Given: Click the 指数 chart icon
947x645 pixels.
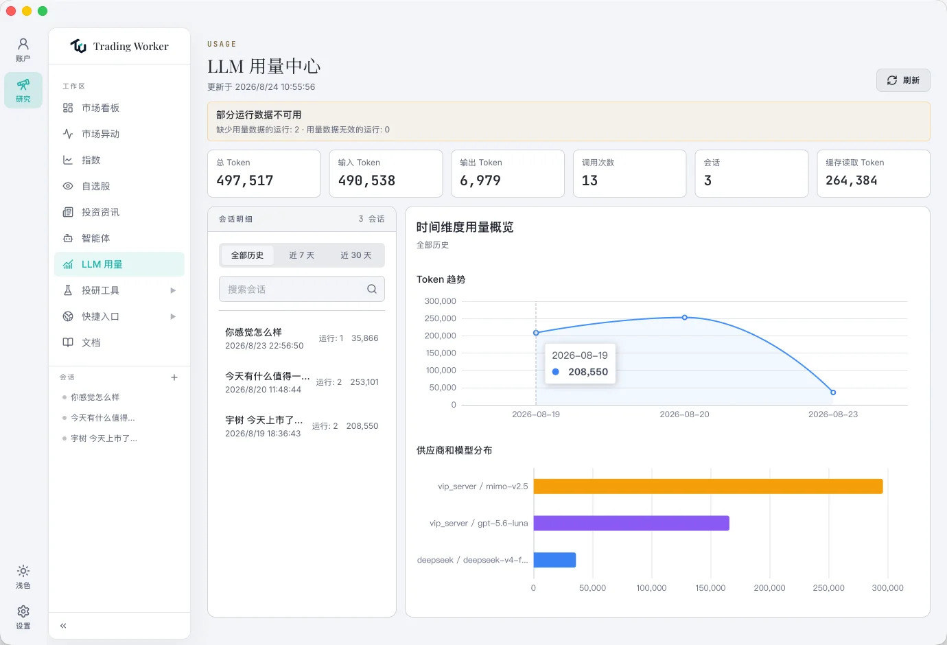Looking at the screenshot, I should pos(68,160).
